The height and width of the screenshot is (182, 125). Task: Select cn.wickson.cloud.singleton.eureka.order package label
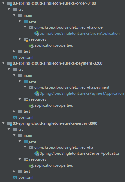[69, 27]
